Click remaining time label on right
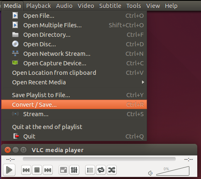The image size is (201, 179). click(x=189, y=160)
